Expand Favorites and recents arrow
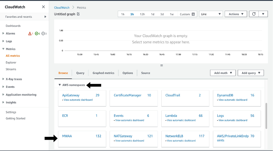 click(x=45, y=17)
